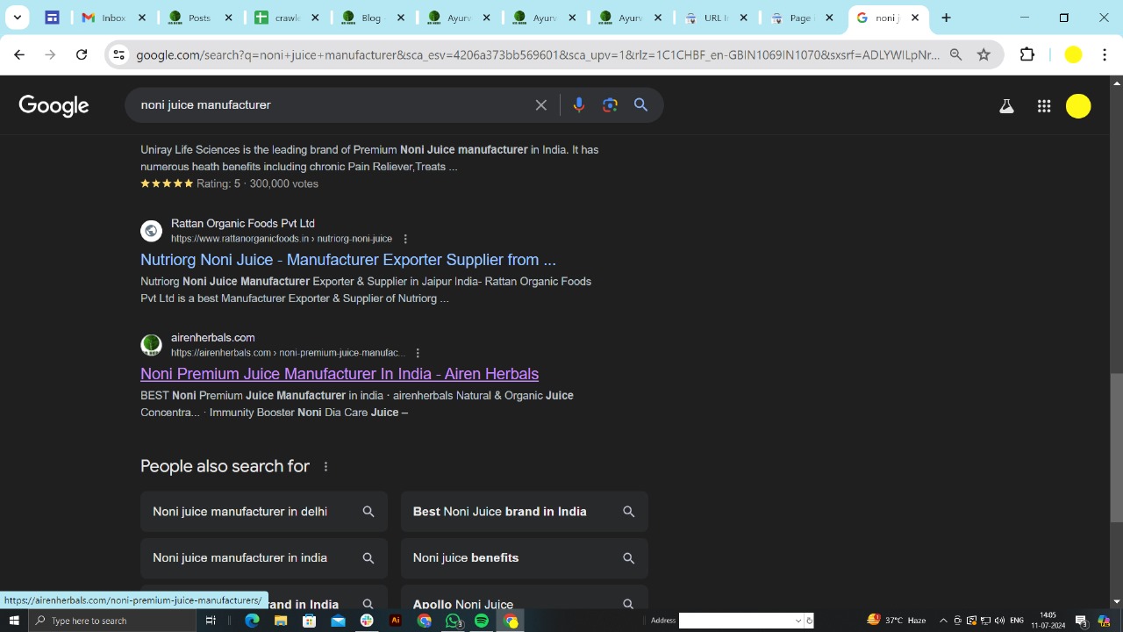View site information icon in address bar
Viewport: 1123px width, 632px height.
(x=118, y=54)
